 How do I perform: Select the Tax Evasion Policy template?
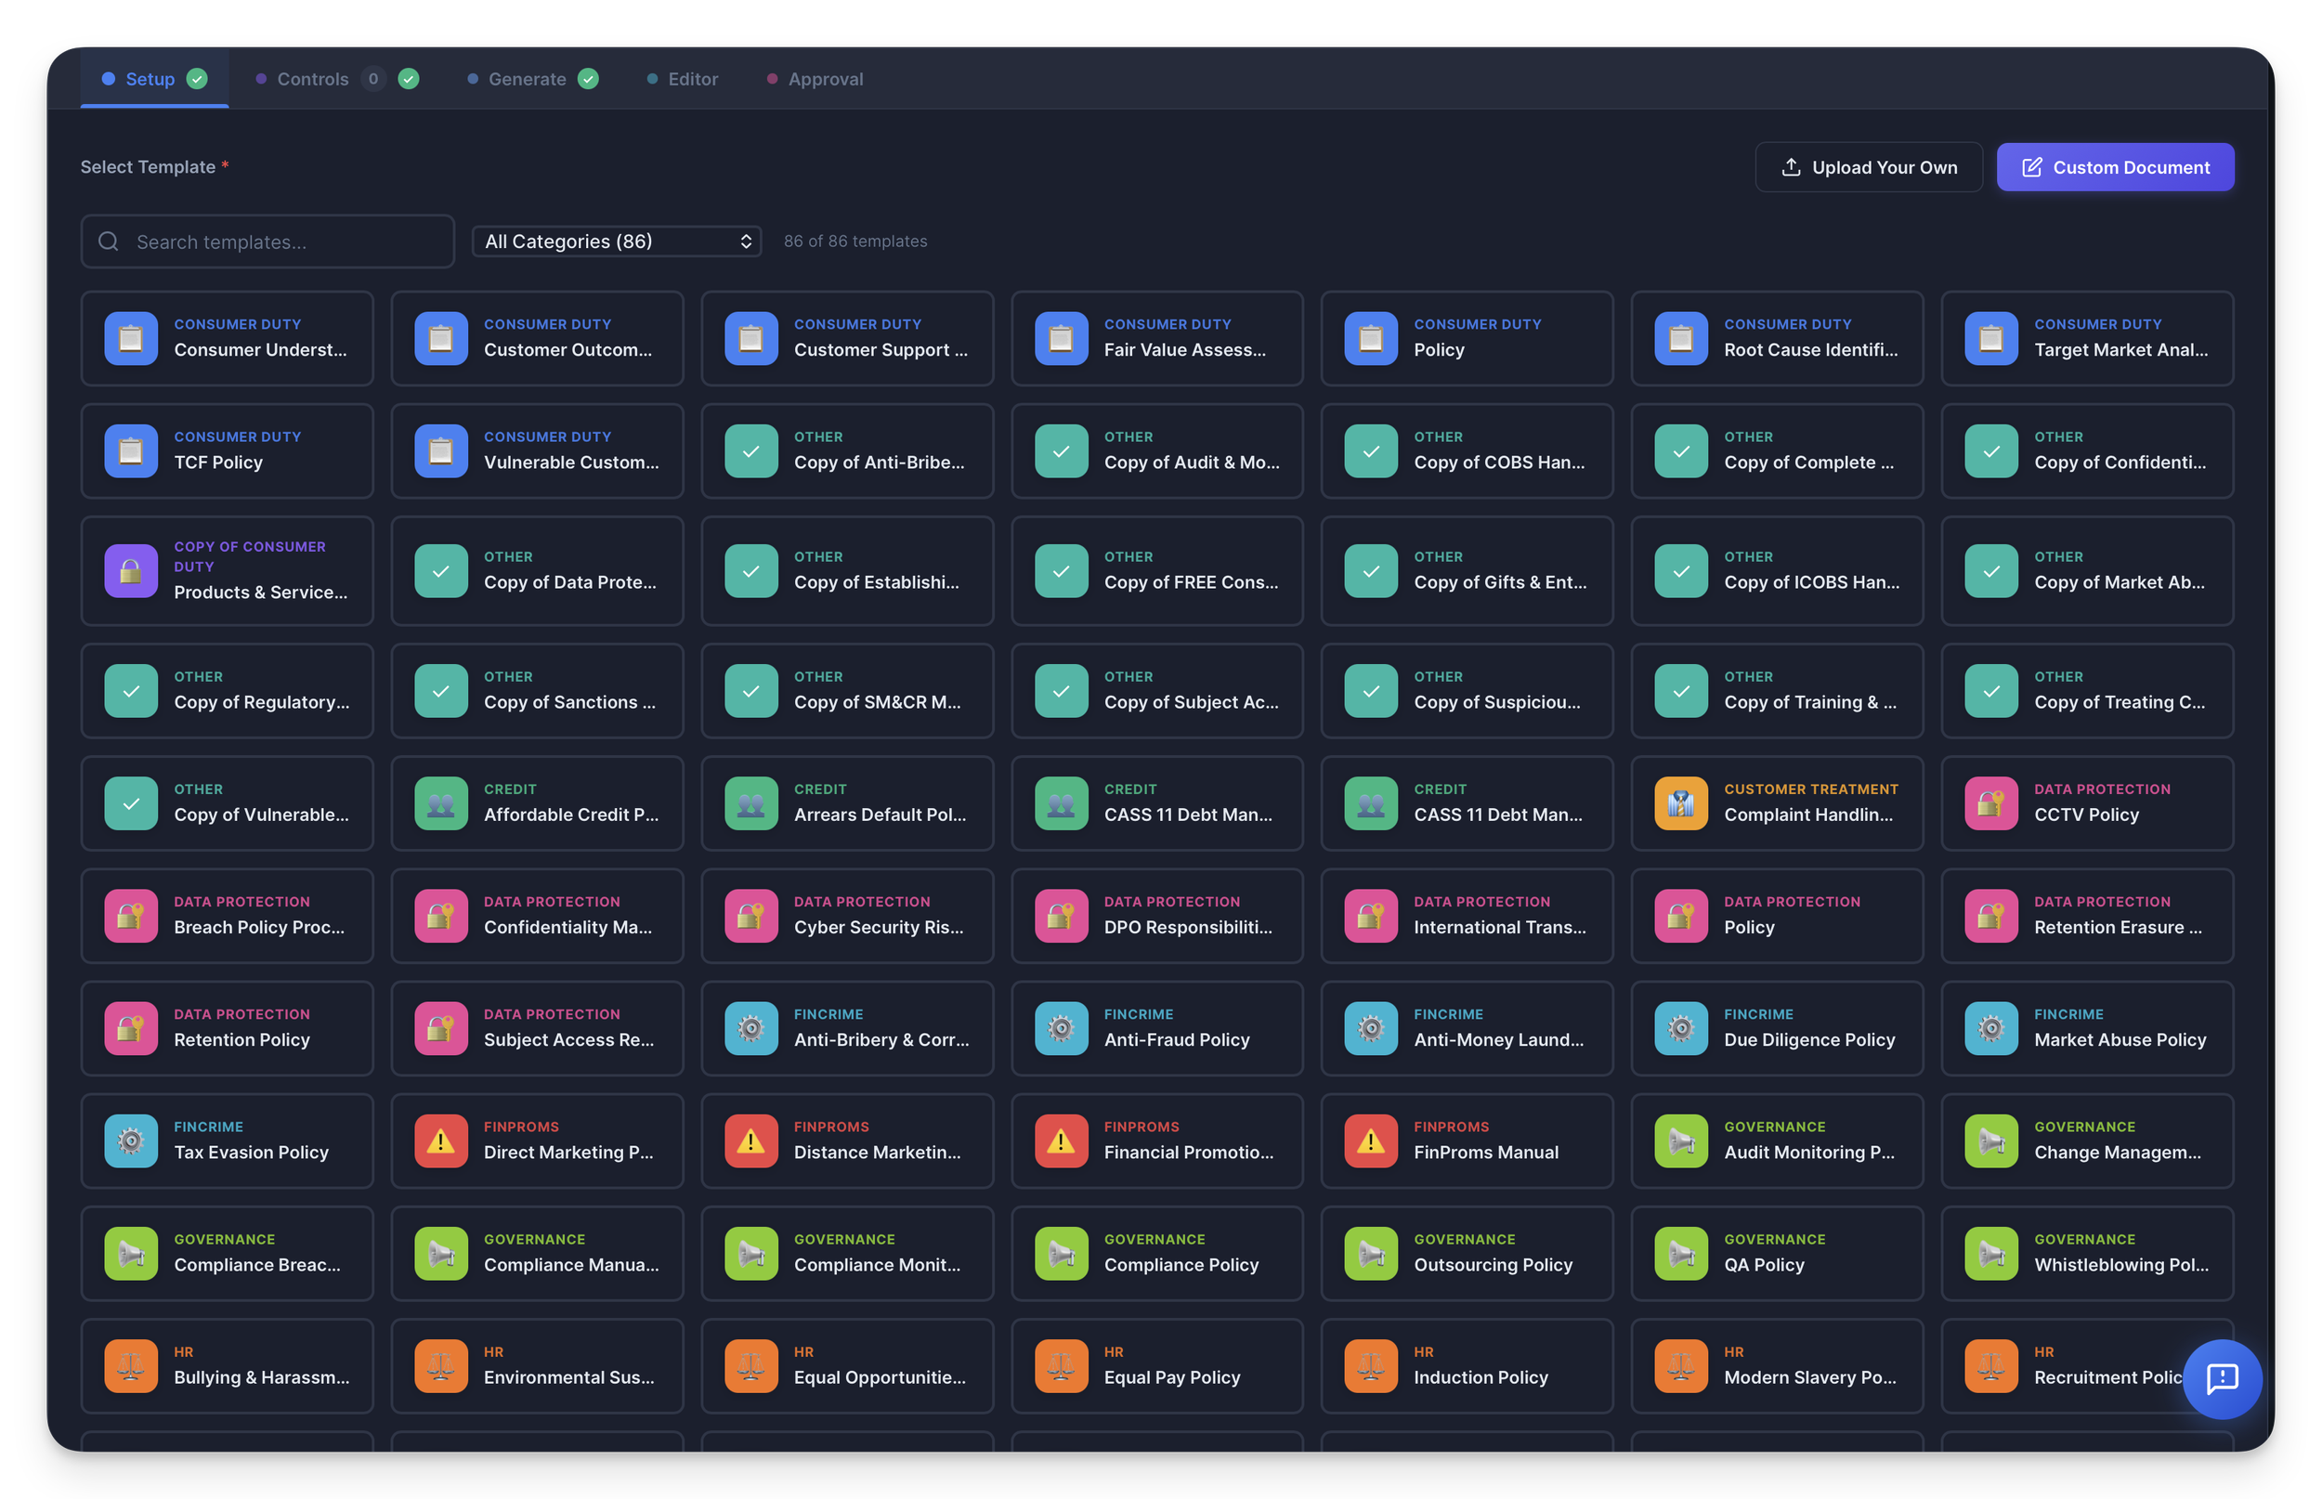[228, 1141]
